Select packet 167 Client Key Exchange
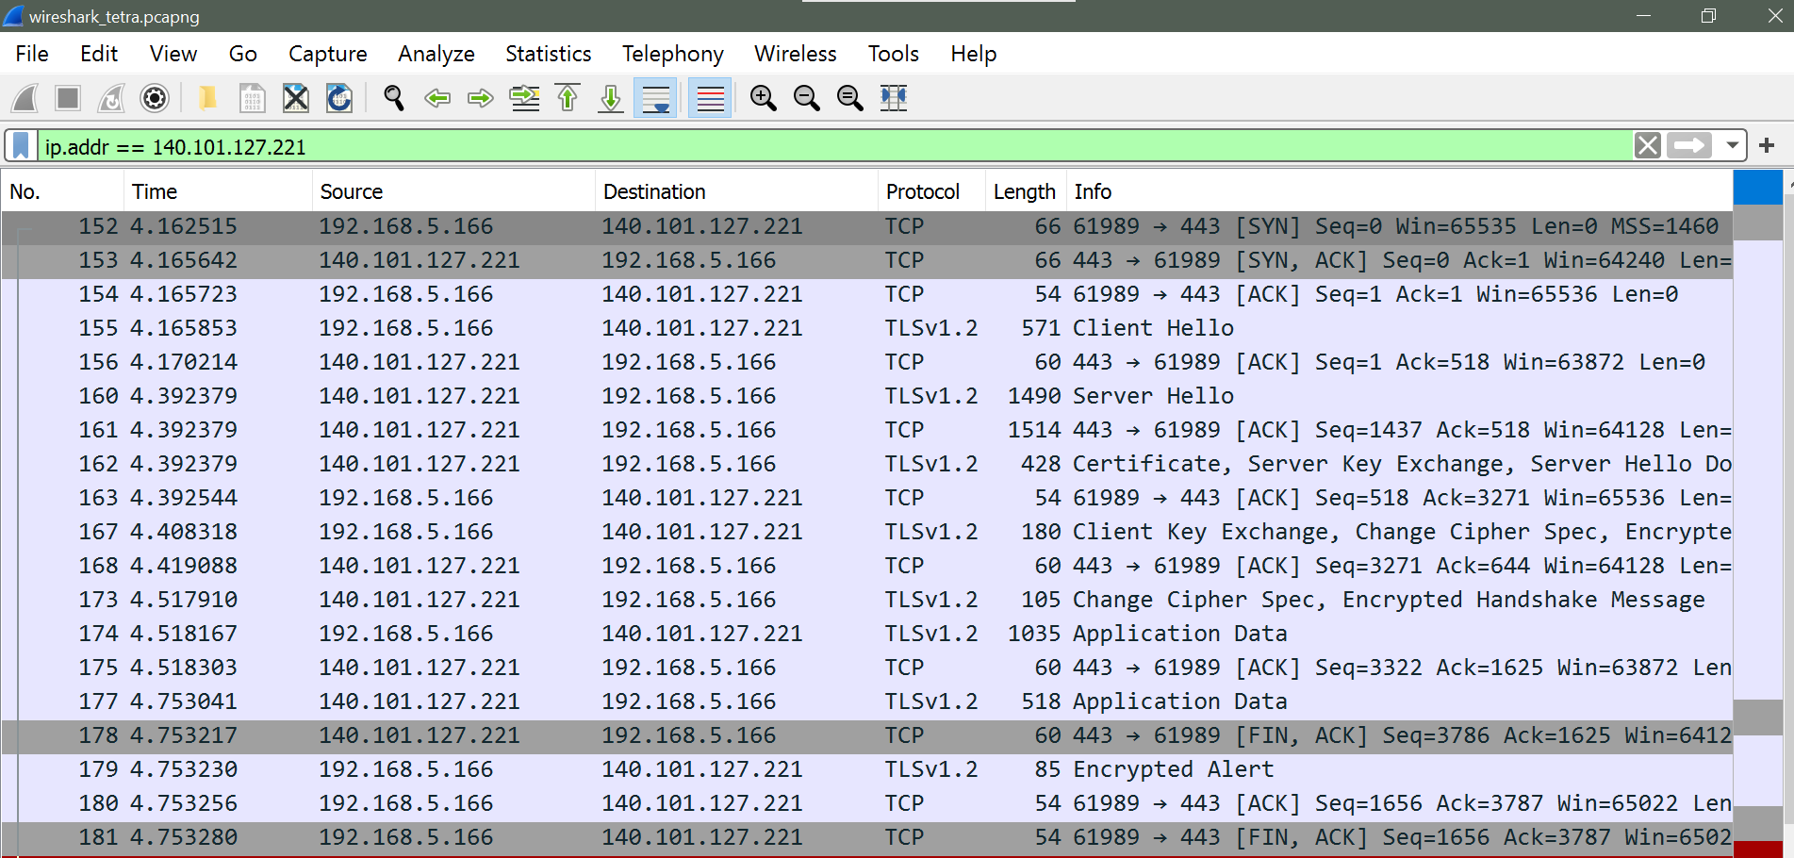This screenshot has height=858, width=1794. click(x=867, y=532)
